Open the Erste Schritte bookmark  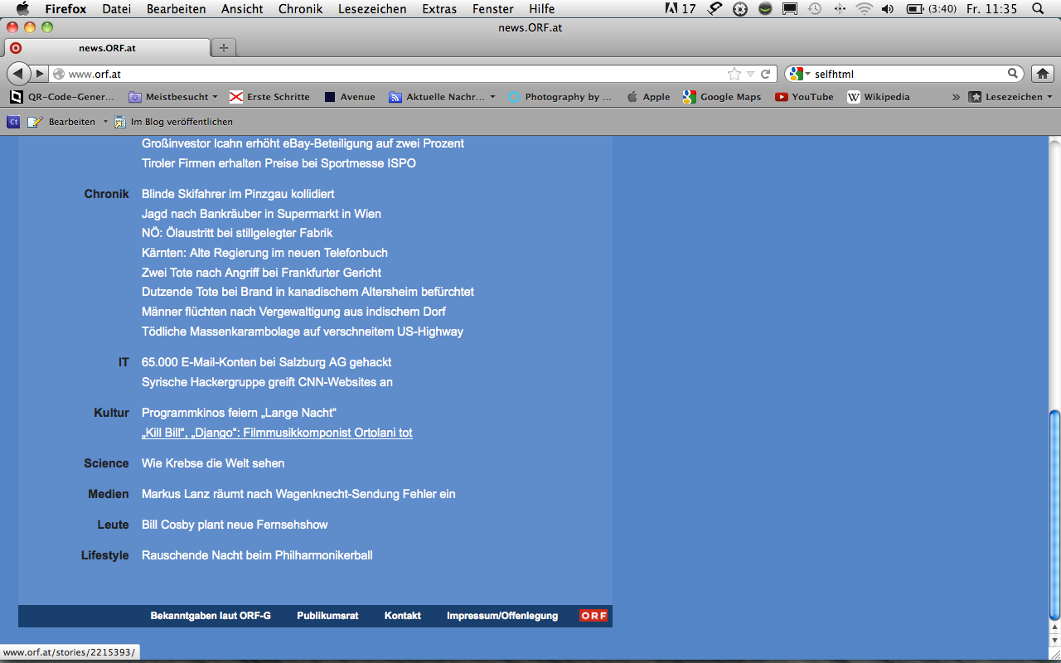tap(269, 97)
